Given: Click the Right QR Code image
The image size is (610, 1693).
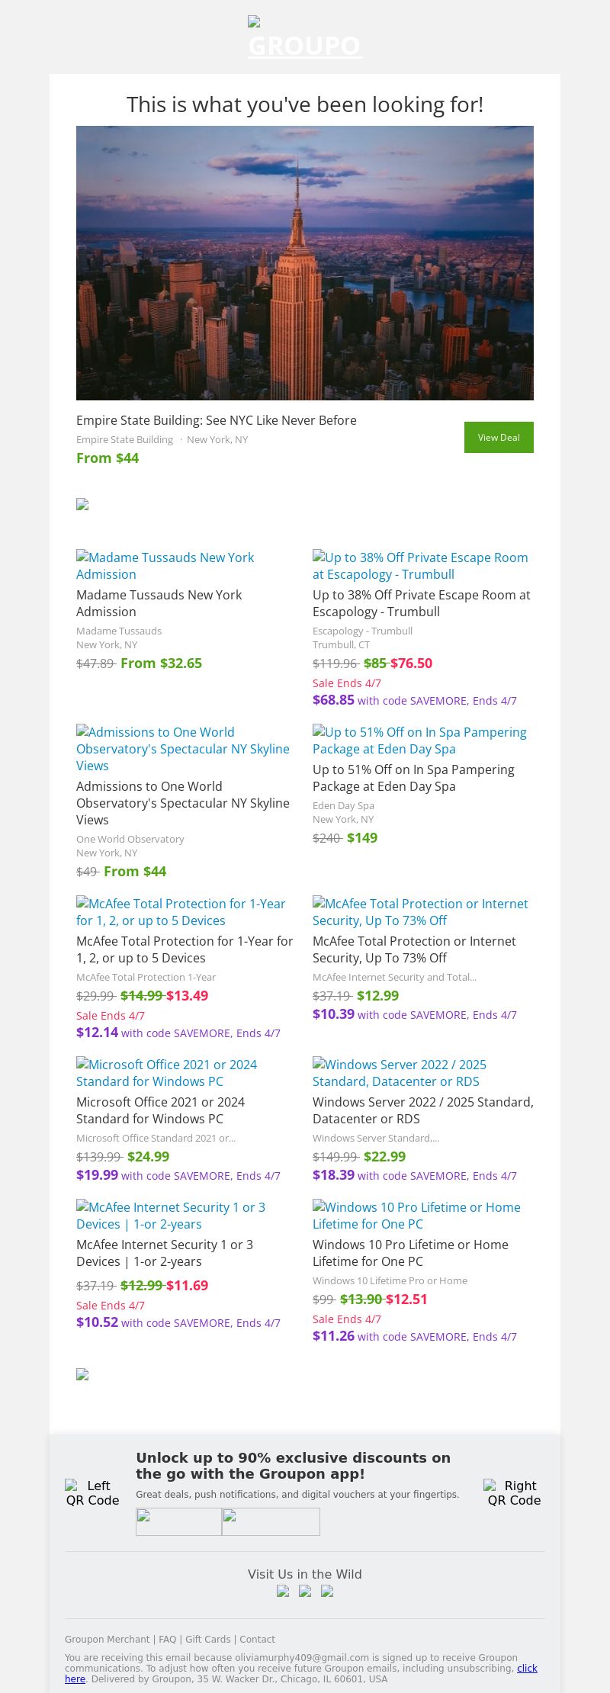Looking at the screenshot, I should 514,1492.
